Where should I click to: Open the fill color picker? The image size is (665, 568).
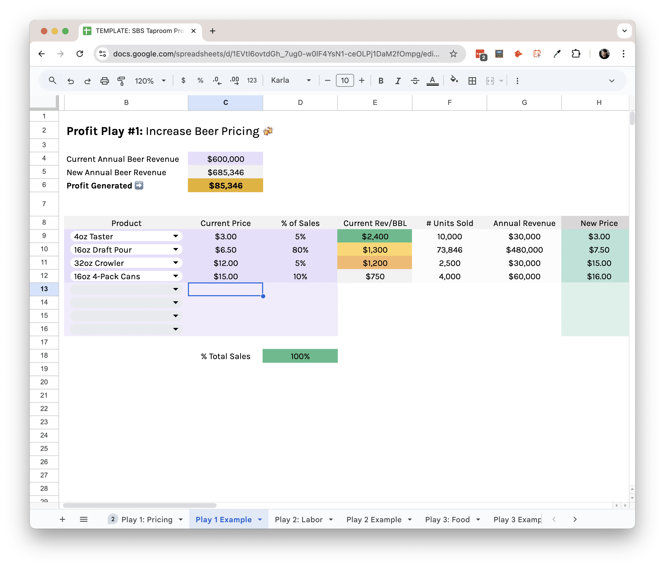coord(454,80)
